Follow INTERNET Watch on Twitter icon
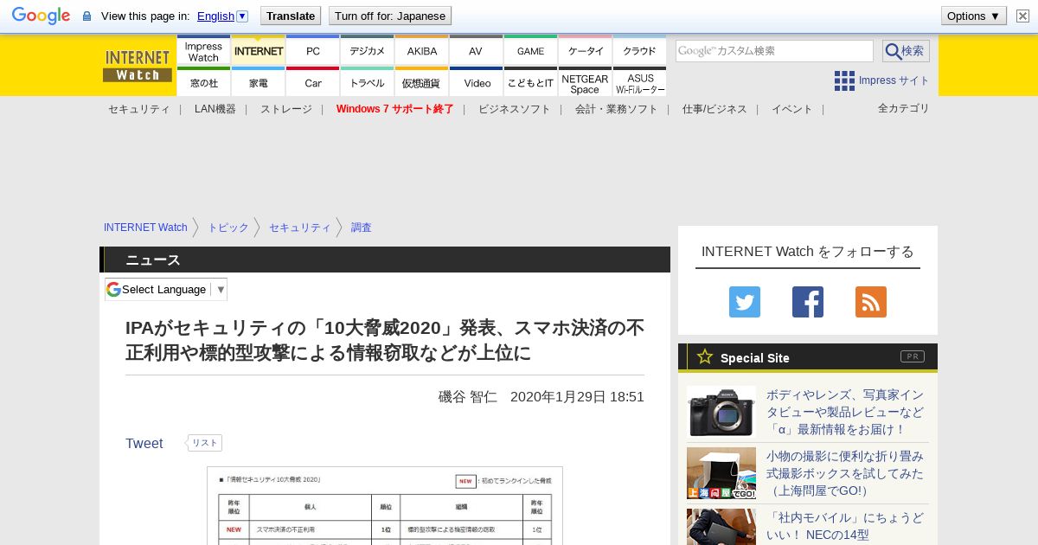 [745, 302]
